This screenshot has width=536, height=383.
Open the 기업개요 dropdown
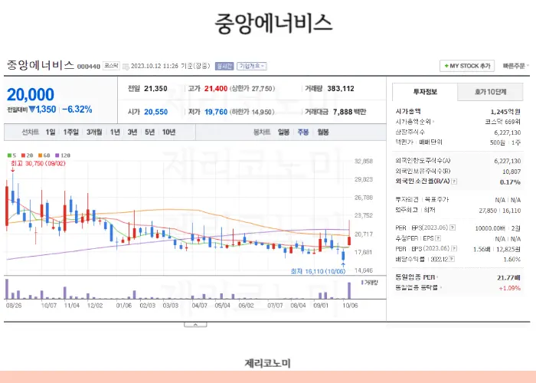[x=252, y=66]
